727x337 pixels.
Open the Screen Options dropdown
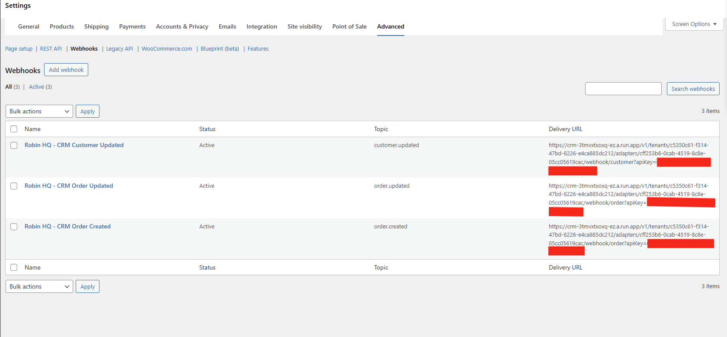pos(694,24)
